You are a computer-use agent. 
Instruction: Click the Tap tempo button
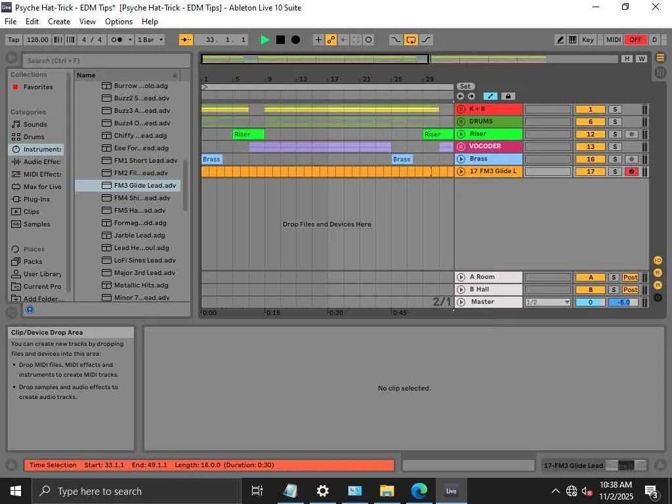pos(13,40)
